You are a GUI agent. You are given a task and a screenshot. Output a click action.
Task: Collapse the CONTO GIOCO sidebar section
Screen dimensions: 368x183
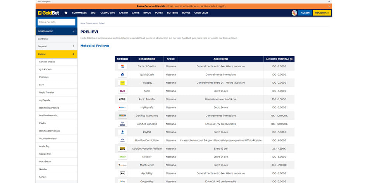click(74, 31)
